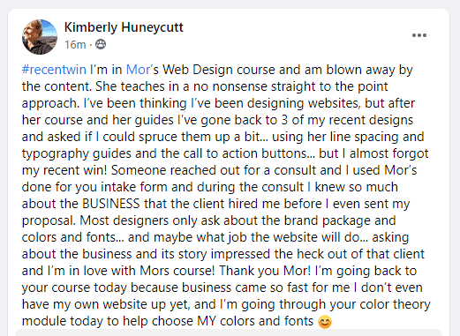Open Kimberly Huneycutt's profile picture
Viewport: 460px width, 336px height.
click(x=40, y=37)
